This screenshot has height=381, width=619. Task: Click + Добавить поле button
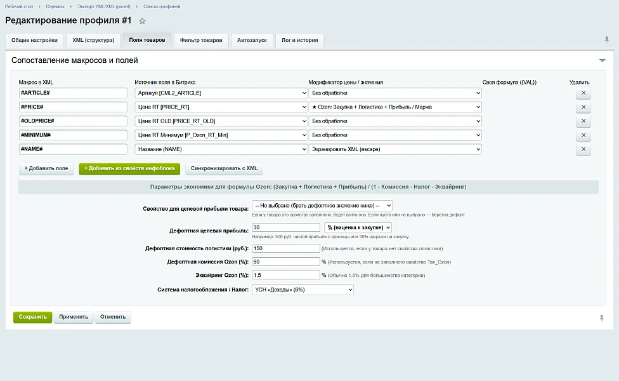pyautogui.click(x=46, y=168)
